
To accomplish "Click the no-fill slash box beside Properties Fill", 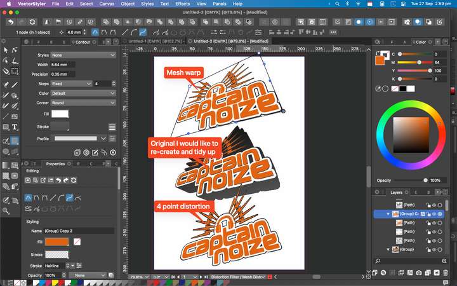I will pyautogui.click(x=77, y=242).
